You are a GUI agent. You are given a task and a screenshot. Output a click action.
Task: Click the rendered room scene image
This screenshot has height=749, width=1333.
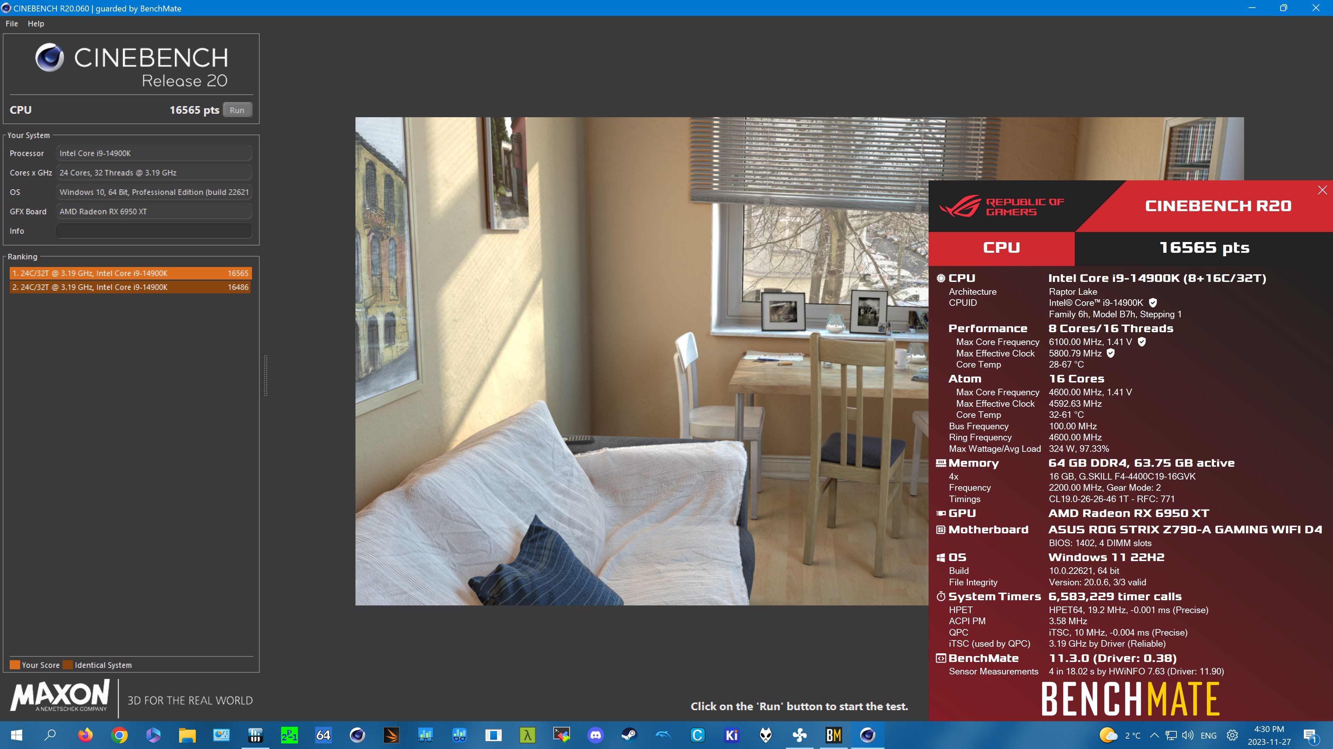642,361
